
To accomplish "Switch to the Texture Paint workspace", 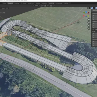I will point(31,3).
